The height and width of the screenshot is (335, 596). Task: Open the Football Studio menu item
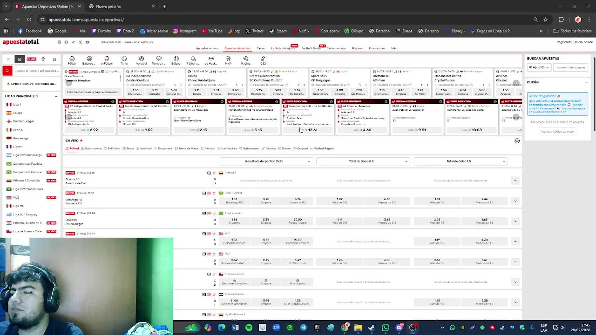311,48
